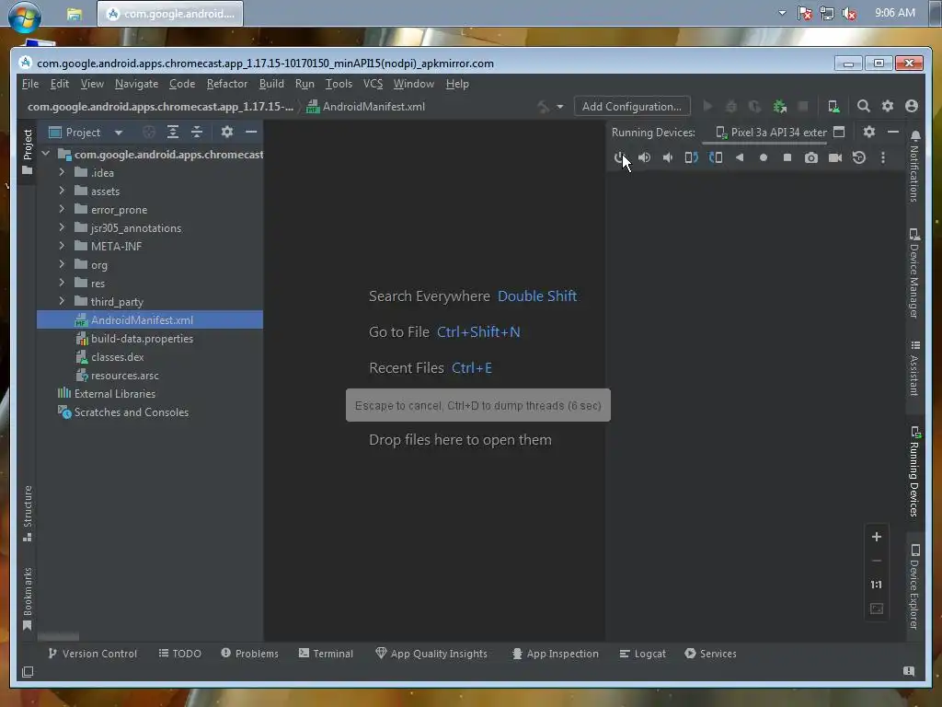
Task: Open the Tools menu
Action: pyautogui.click(x=339, y=84)
